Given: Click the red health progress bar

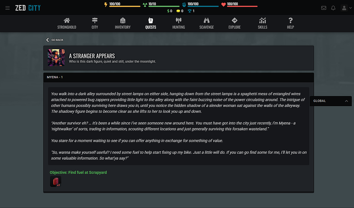Looking at the screenshot, I should coord(242,7).
